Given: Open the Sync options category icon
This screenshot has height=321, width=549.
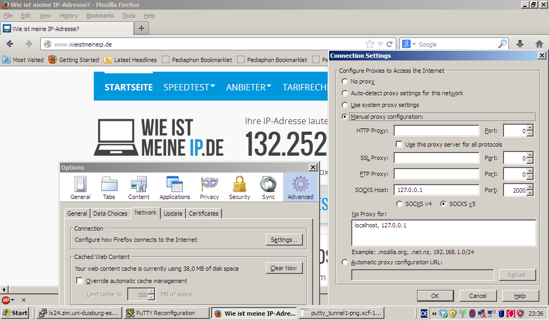Looking at the screenshot, I should point(269,188).
